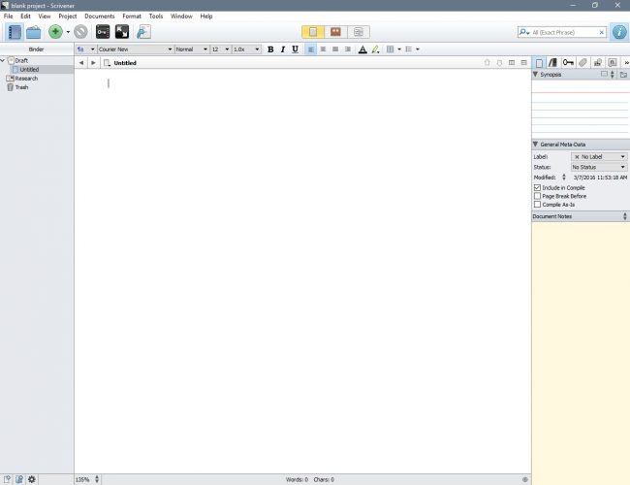Open the Format menu
This screenshot has height=485, width=630.
tap(132, 16)
